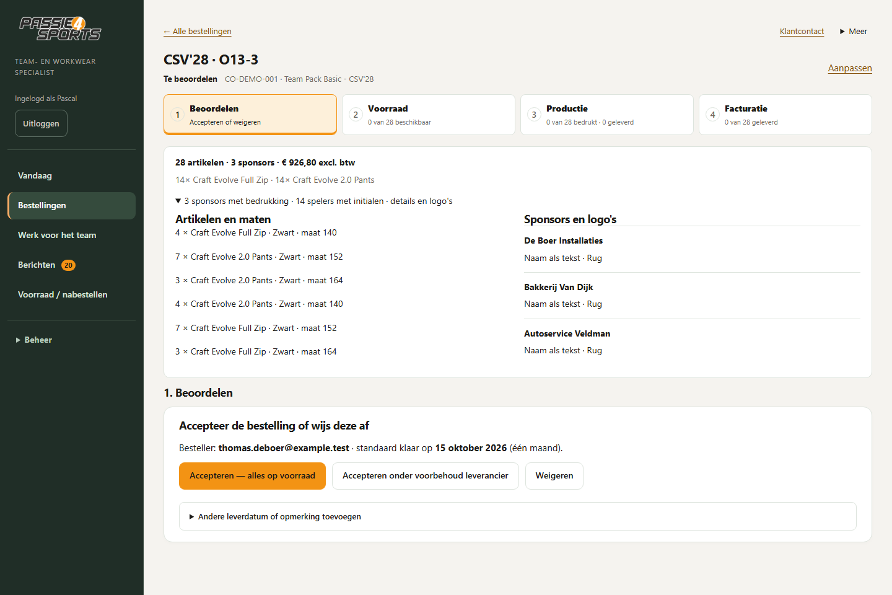Screen dimensions: 892x595
Task: Click the Artikelen en maten heading
Action: pyautogui.click(x=223, y=219)
